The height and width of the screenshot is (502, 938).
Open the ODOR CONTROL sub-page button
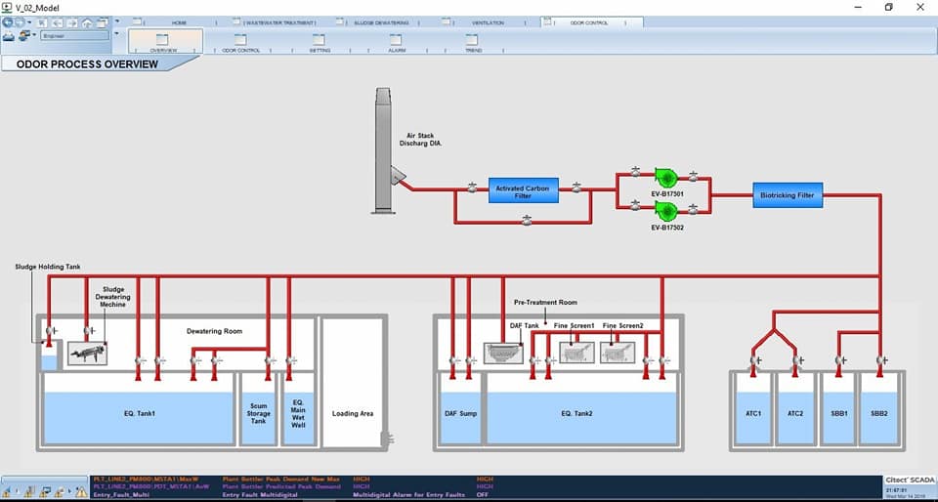point(240,42)
